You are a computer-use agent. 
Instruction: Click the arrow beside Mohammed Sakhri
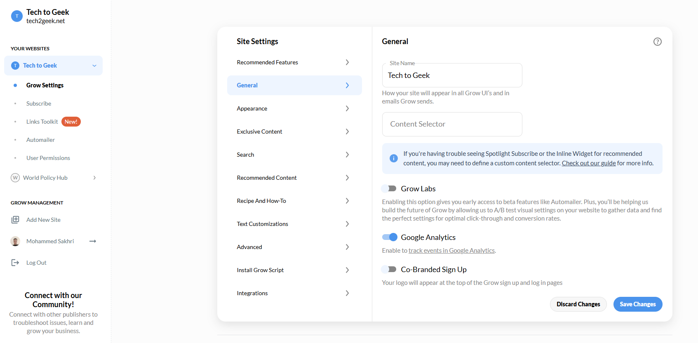(x=93, y=241)
